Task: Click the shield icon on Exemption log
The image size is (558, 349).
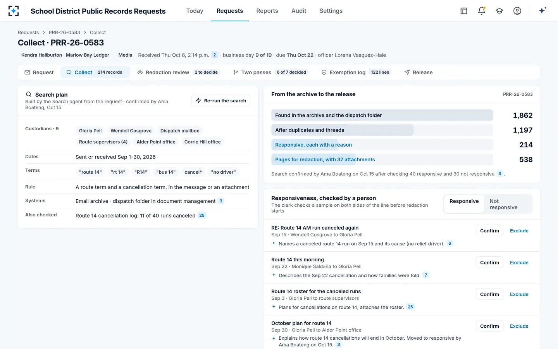Action: coord(324,73)
